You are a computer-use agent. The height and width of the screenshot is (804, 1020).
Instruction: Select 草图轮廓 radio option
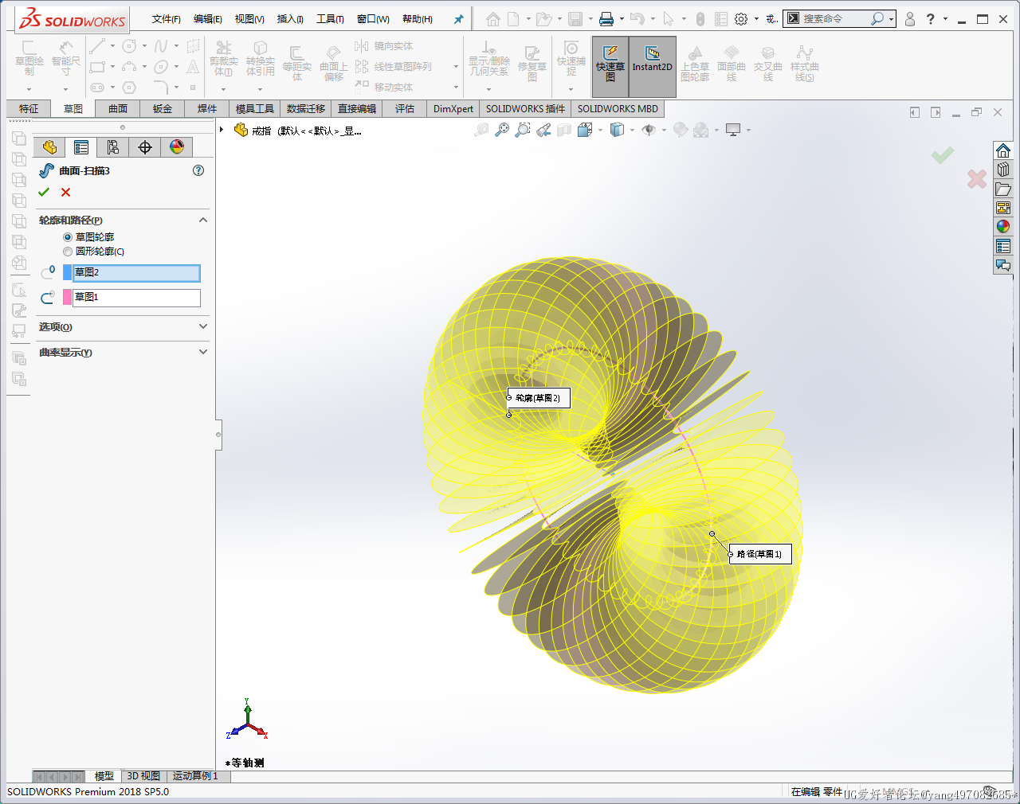click(x=68, y=237)
